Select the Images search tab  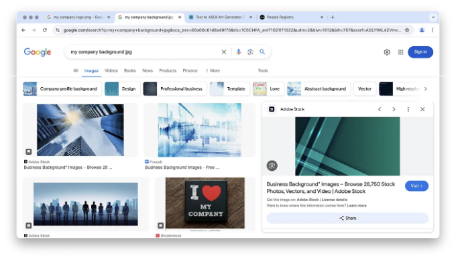(x=91, y=70)
